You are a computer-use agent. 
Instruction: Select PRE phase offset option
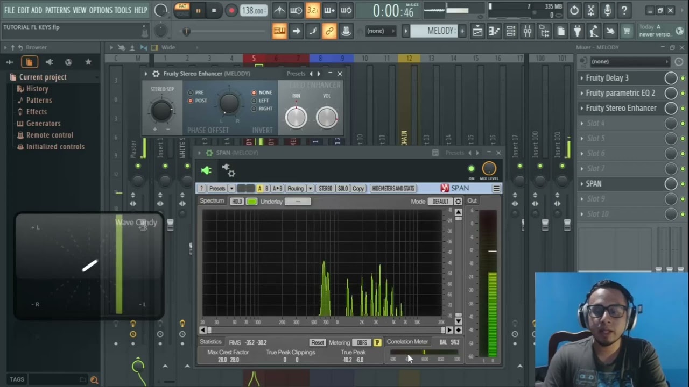point(196,92)
